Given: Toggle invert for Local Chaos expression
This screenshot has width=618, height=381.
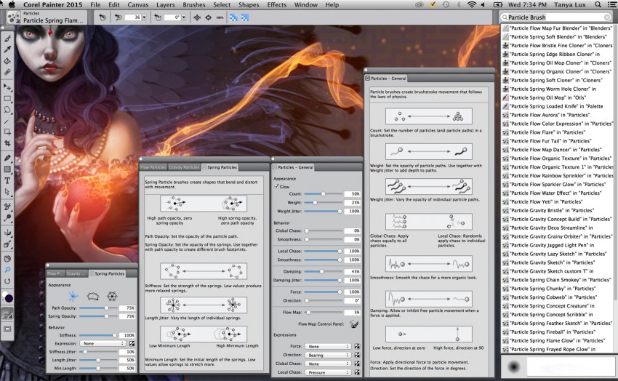Looking at the screenshot, I should pos(357,372).
